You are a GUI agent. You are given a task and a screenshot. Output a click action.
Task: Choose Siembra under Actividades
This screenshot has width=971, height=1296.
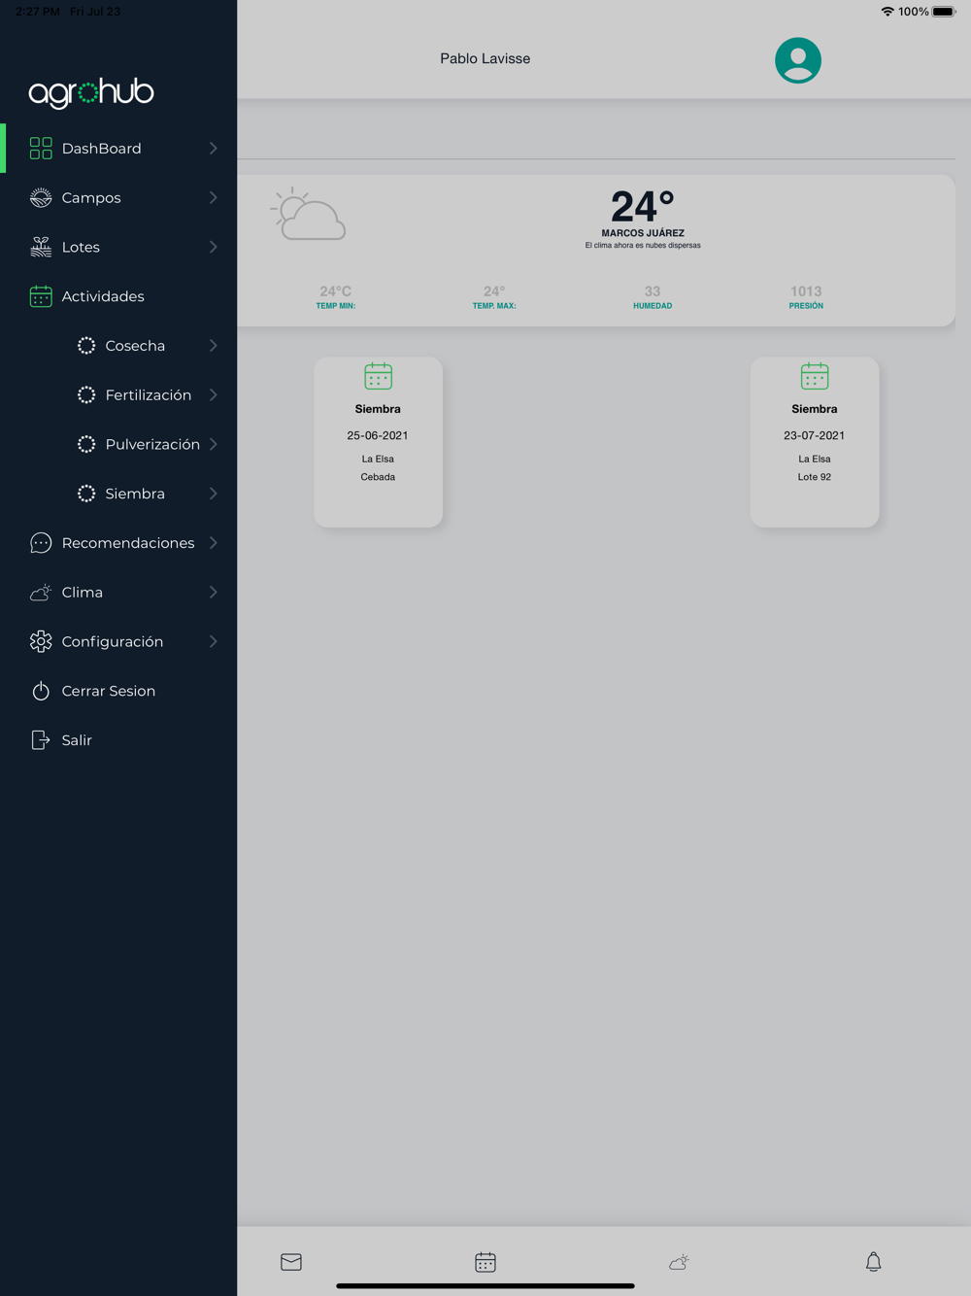click(x=118, y=494)
